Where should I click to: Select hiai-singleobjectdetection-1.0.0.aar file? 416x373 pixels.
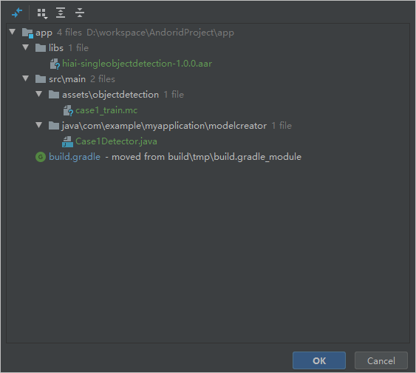tap(137, 64)
